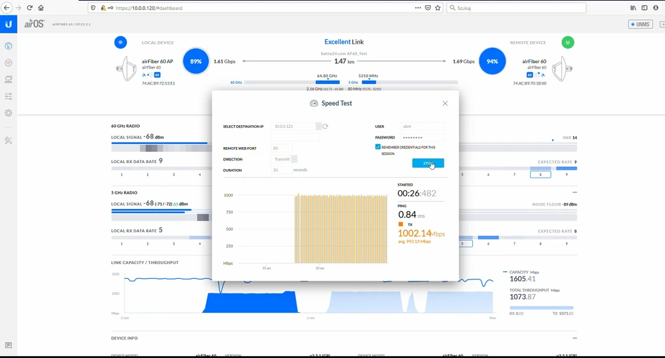This screenshot has width=665, height=358.
Task: Go to browser home page icon
Action: coord(41,7)
